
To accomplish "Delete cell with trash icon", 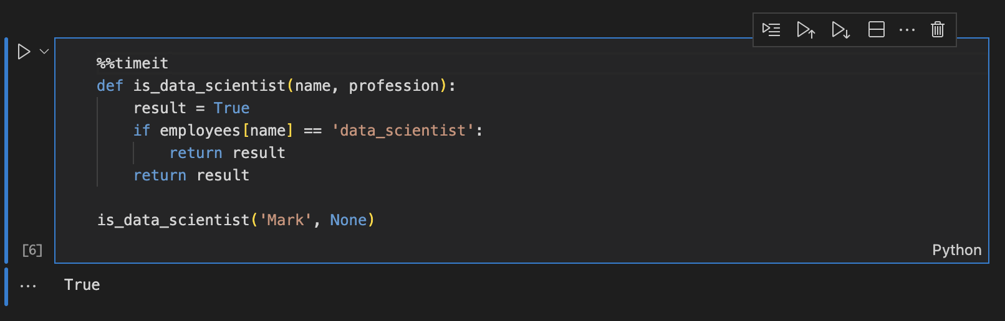I will [938, 29].
